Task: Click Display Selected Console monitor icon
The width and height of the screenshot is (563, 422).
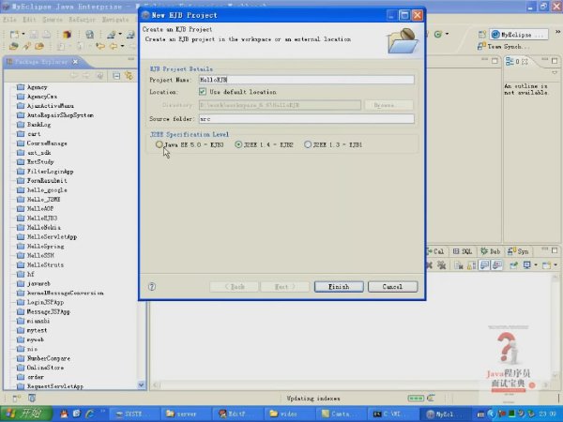Action: (x=526, y=265)
